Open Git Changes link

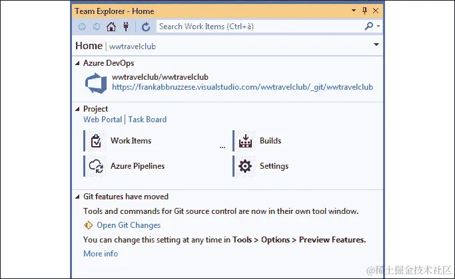pos(129,225)
